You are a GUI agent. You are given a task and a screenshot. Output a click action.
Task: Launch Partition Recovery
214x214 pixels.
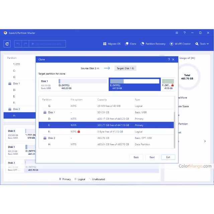tap(153, 44)
